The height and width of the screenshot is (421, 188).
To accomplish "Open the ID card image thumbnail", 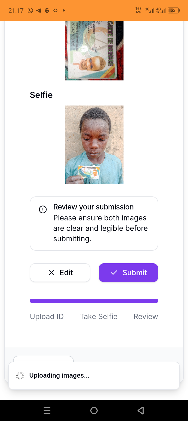I will [94, 50].
